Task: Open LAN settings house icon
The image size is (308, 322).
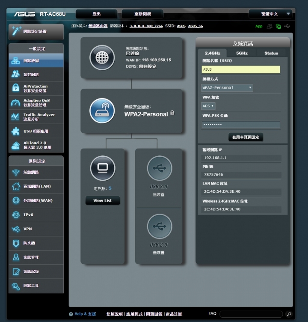Action: click(x=16, y=186)
